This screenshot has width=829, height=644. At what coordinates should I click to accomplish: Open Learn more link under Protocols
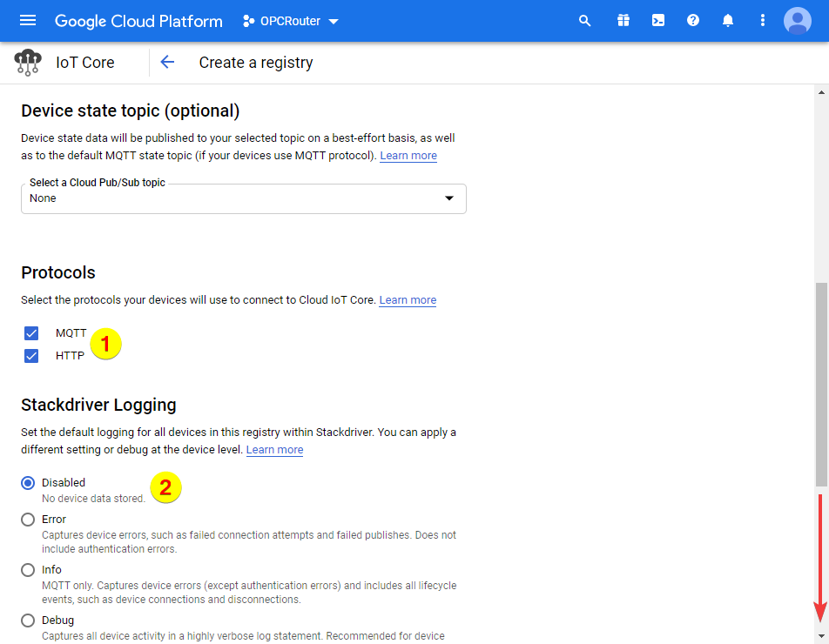point(408,300)
